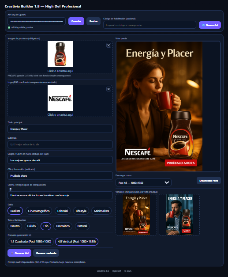Click 'Click o arrastrá aquí' under product image
This screenshot has width=228, height=277.
coord(60,71)
